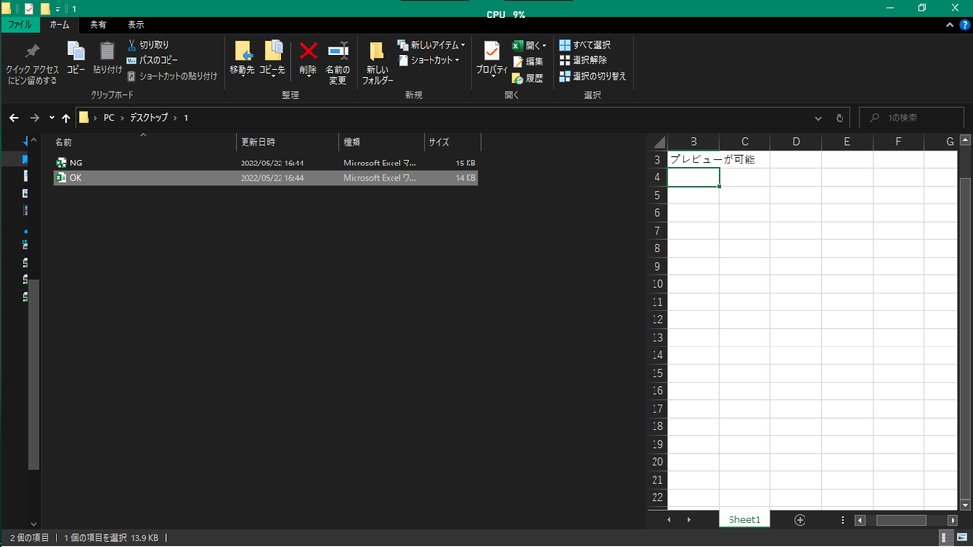Refresh the folder view
Screen dimensions: 973x547
coord(840,118)
